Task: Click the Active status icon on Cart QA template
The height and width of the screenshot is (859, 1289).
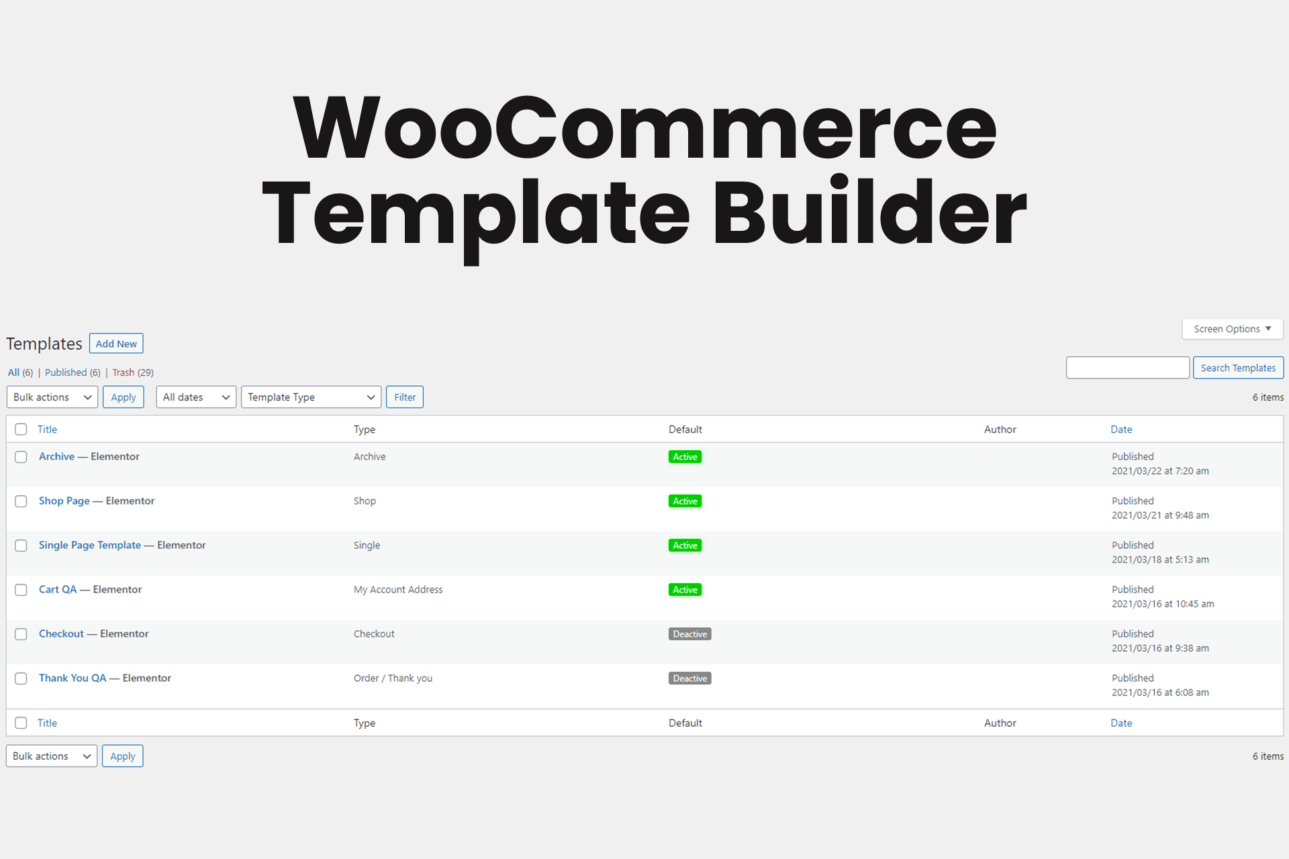Action: point(684,590)
